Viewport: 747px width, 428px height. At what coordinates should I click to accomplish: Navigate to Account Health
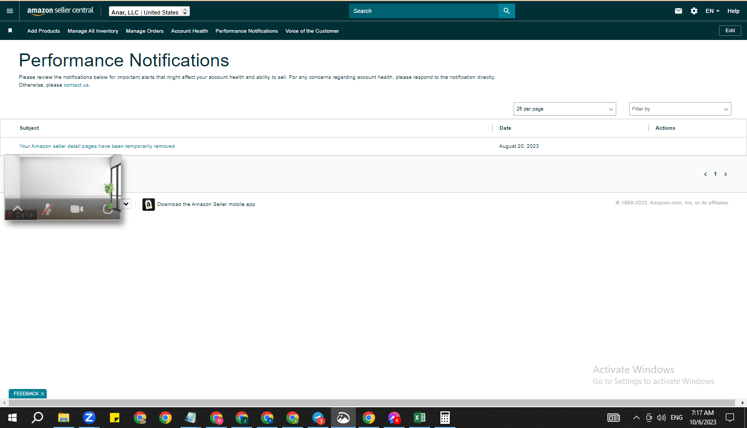coord(189,31)
